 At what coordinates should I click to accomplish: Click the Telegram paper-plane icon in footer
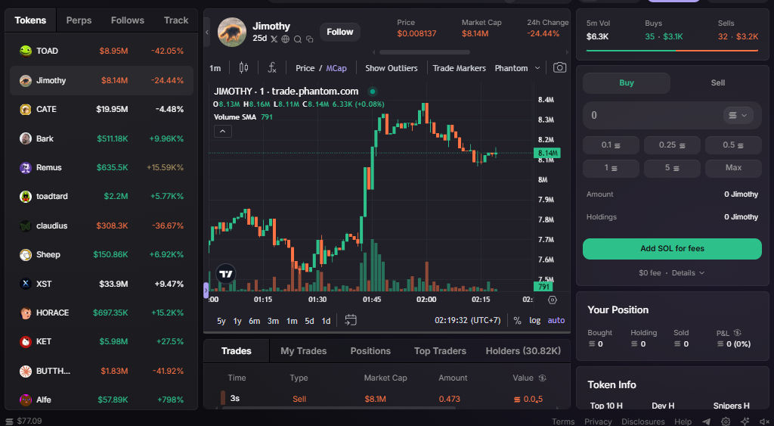coord(707,421)
